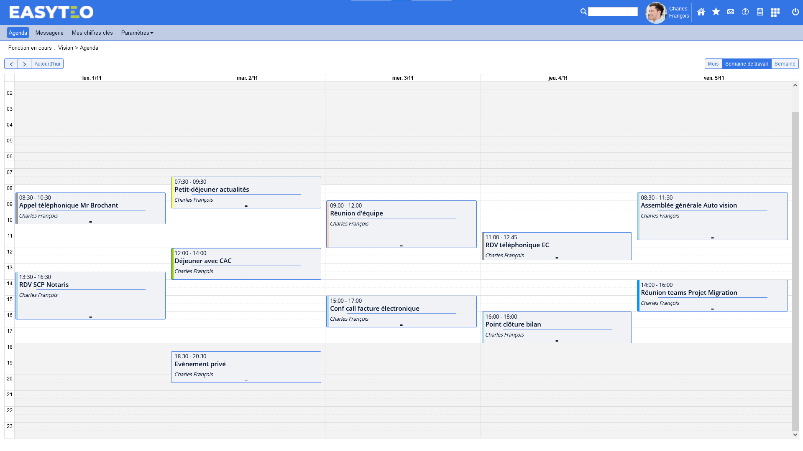Select the Semaine de travail view

pyautogui.click(x=747, y=63)
